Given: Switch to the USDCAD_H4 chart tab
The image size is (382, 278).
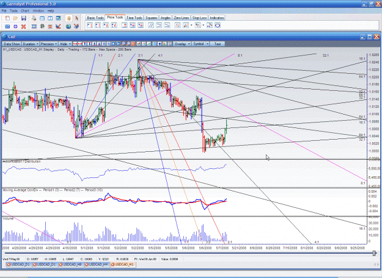Looking at the screenshot, I should (97, 265).
